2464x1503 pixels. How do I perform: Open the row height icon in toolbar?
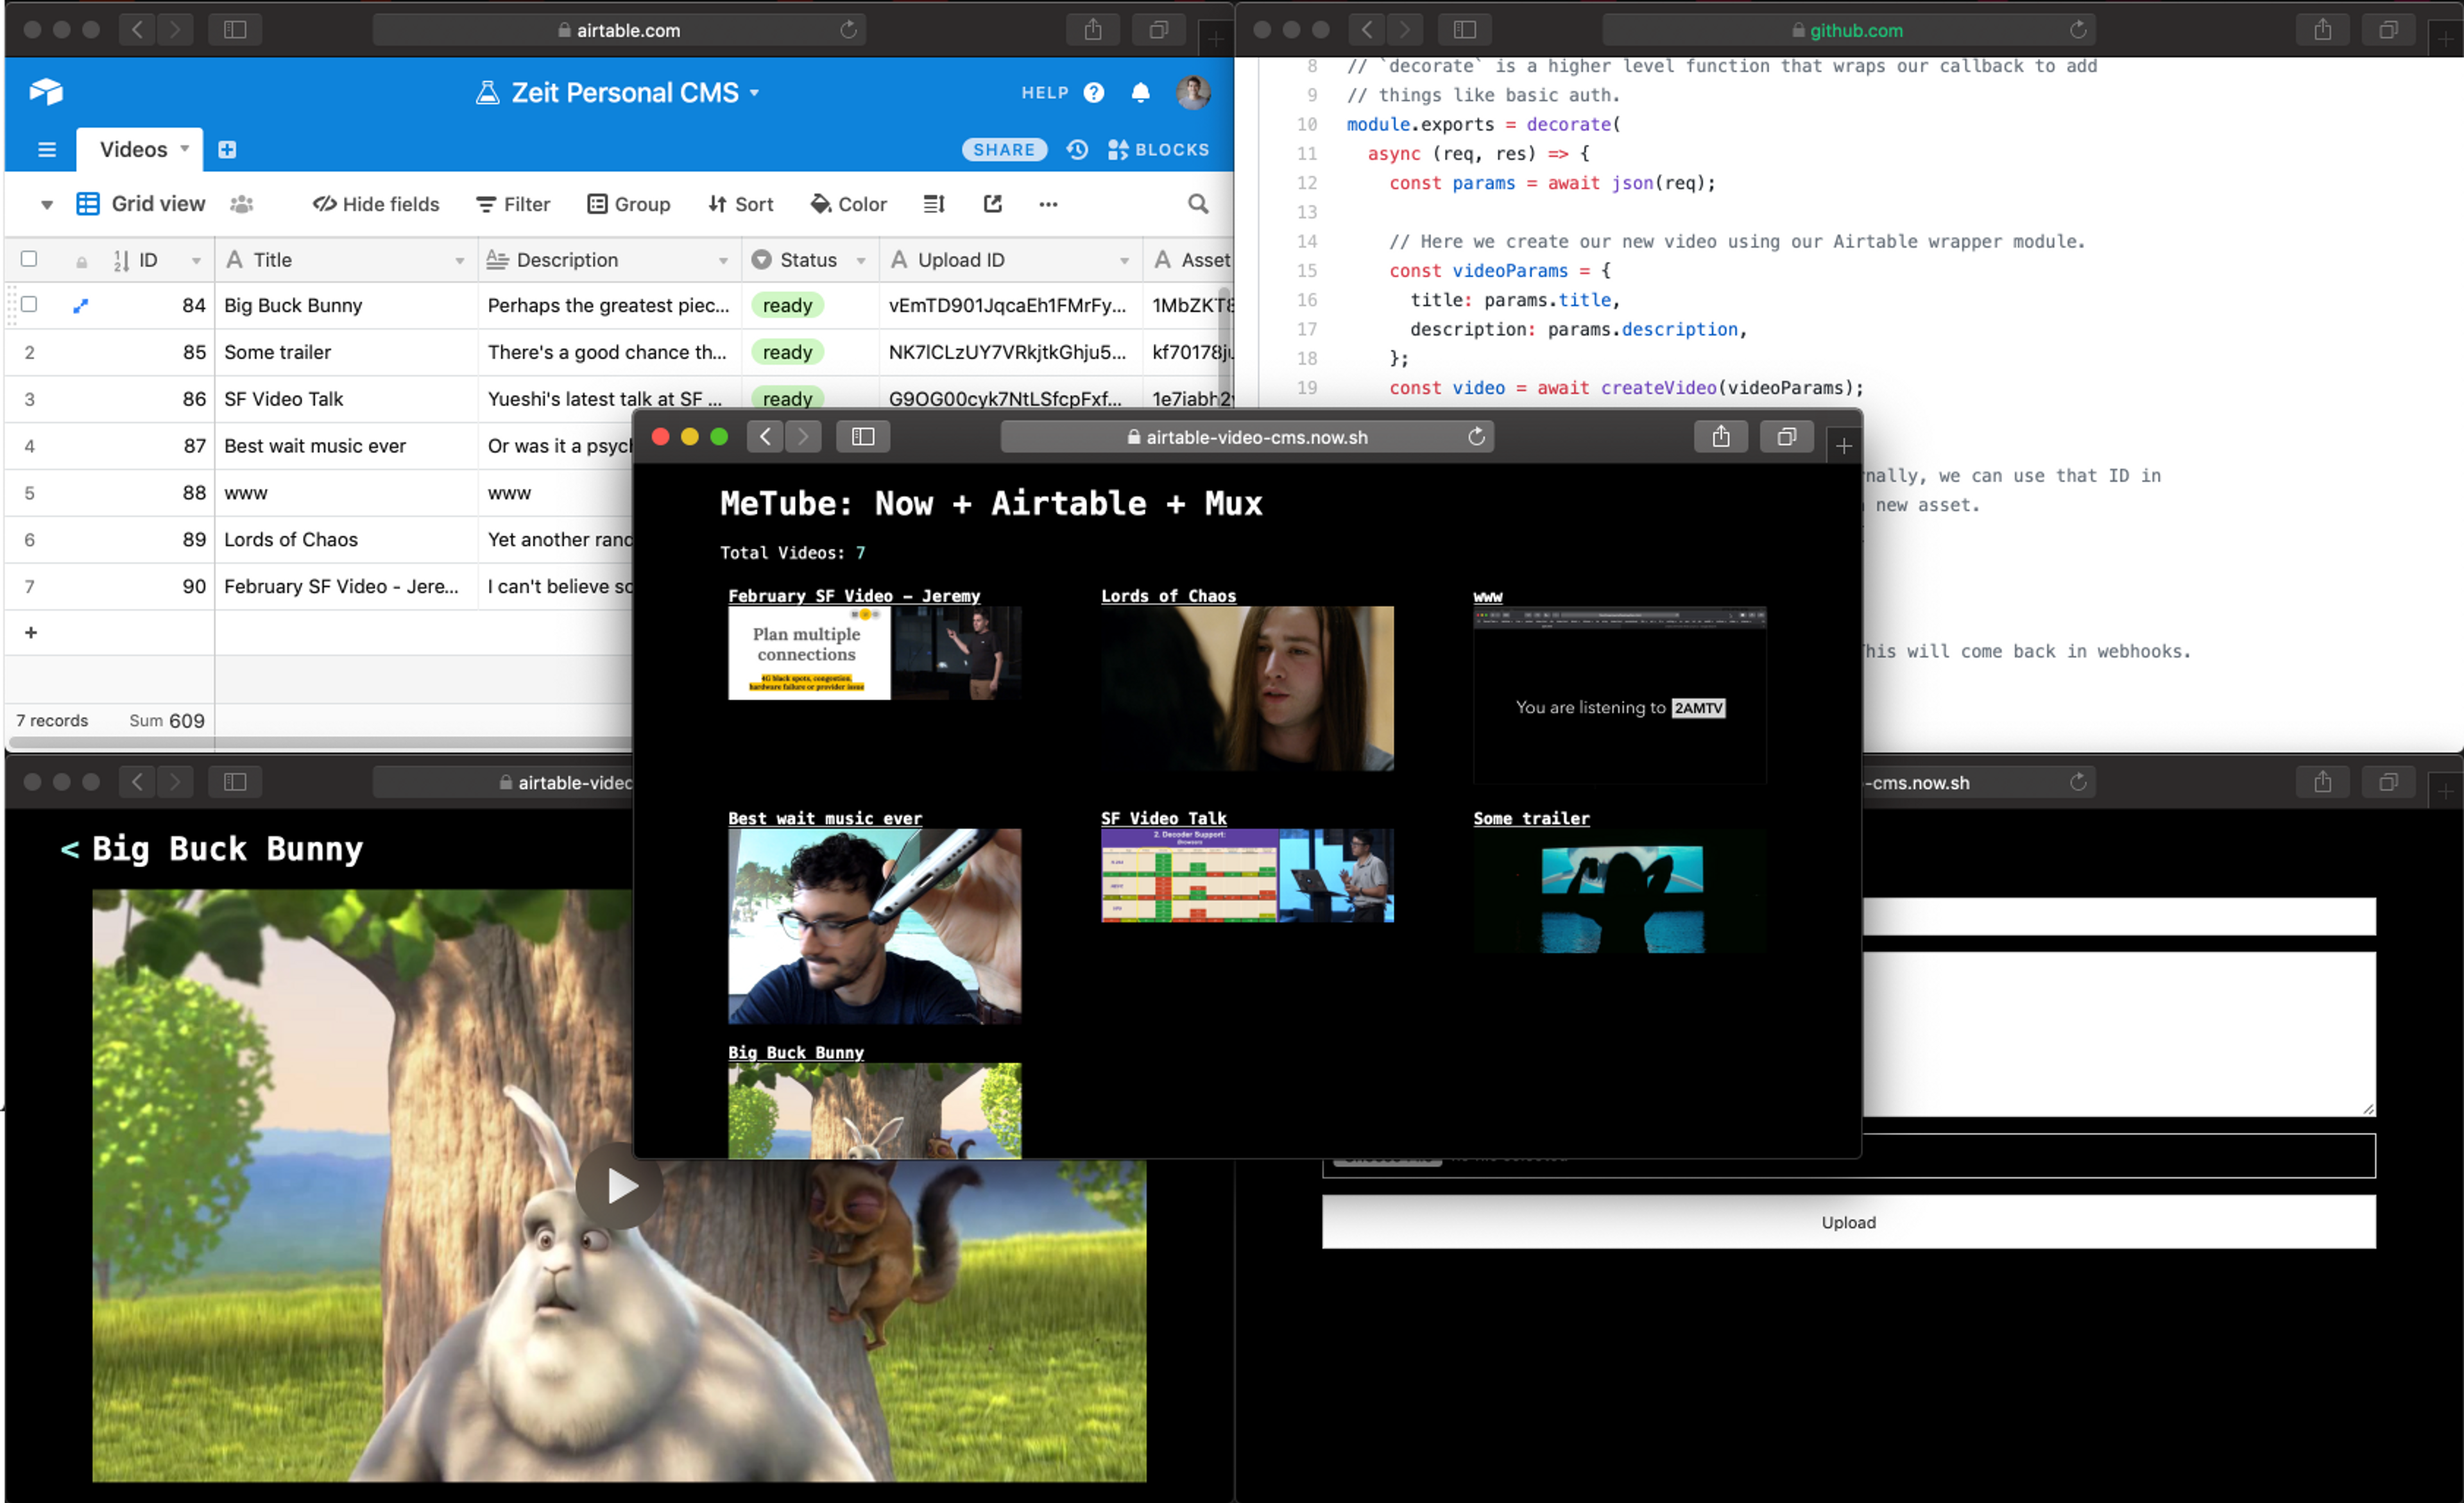point(934,204)
